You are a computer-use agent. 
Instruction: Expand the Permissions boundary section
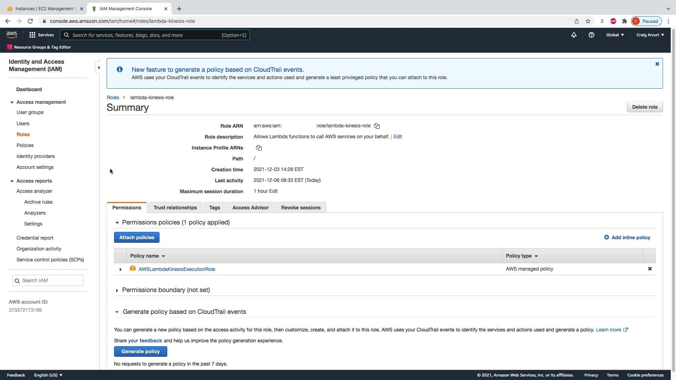tap(117, 291)
